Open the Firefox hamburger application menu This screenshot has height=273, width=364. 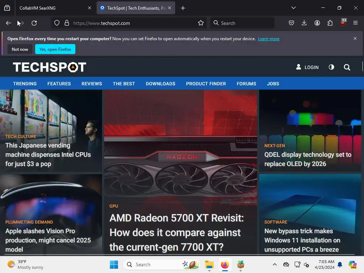coord(355,23)
